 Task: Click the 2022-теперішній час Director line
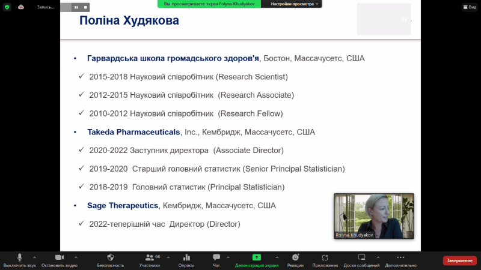pyautogui.click(x=165, y=224)
